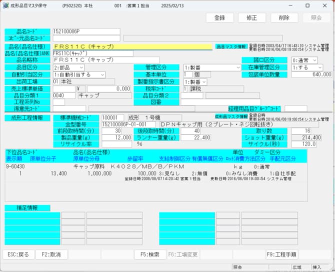Click the 品目マスタ情報 label

coord(231,46)
